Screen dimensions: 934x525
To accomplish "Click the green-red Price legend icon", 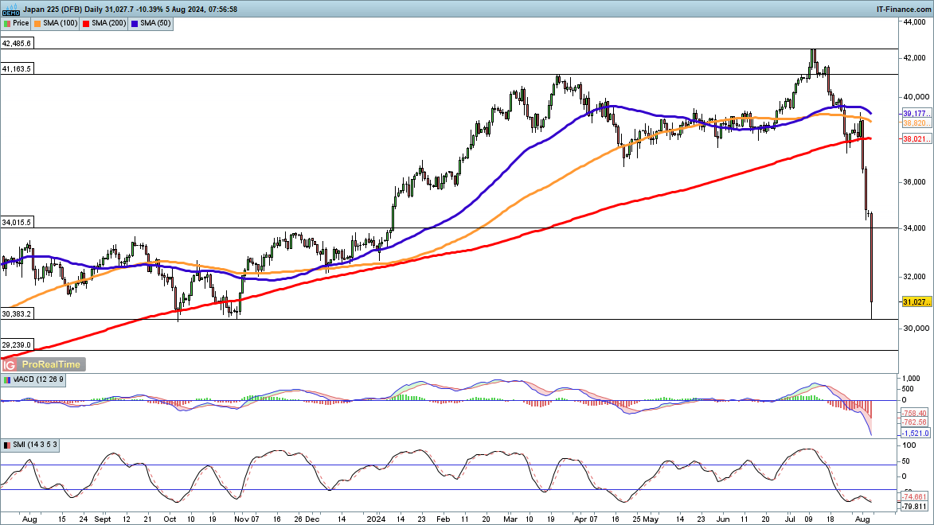I will pos(7,24).
